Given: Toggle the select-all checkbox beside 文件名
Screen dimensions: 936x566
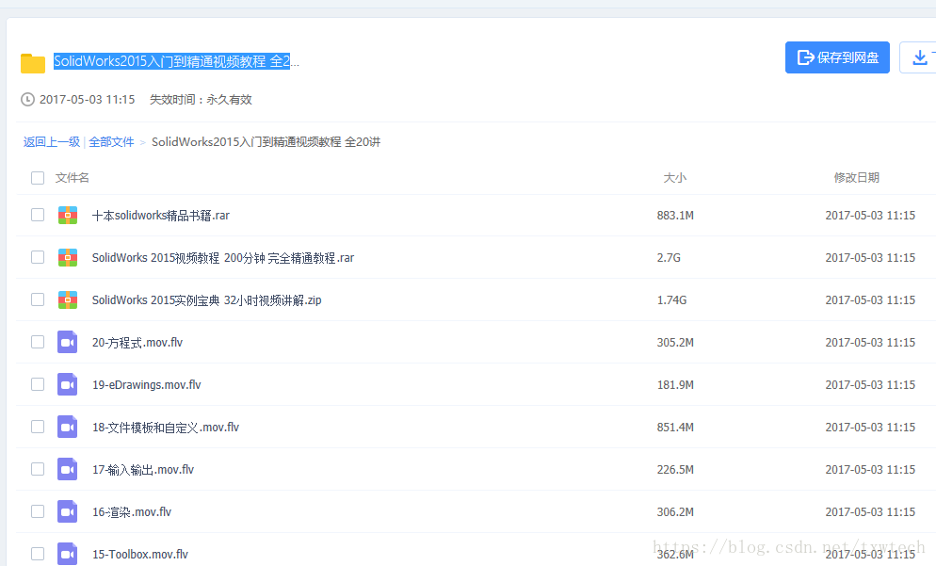Looking at the screenshot, I should pyautogui.click(x=38, y=178).
